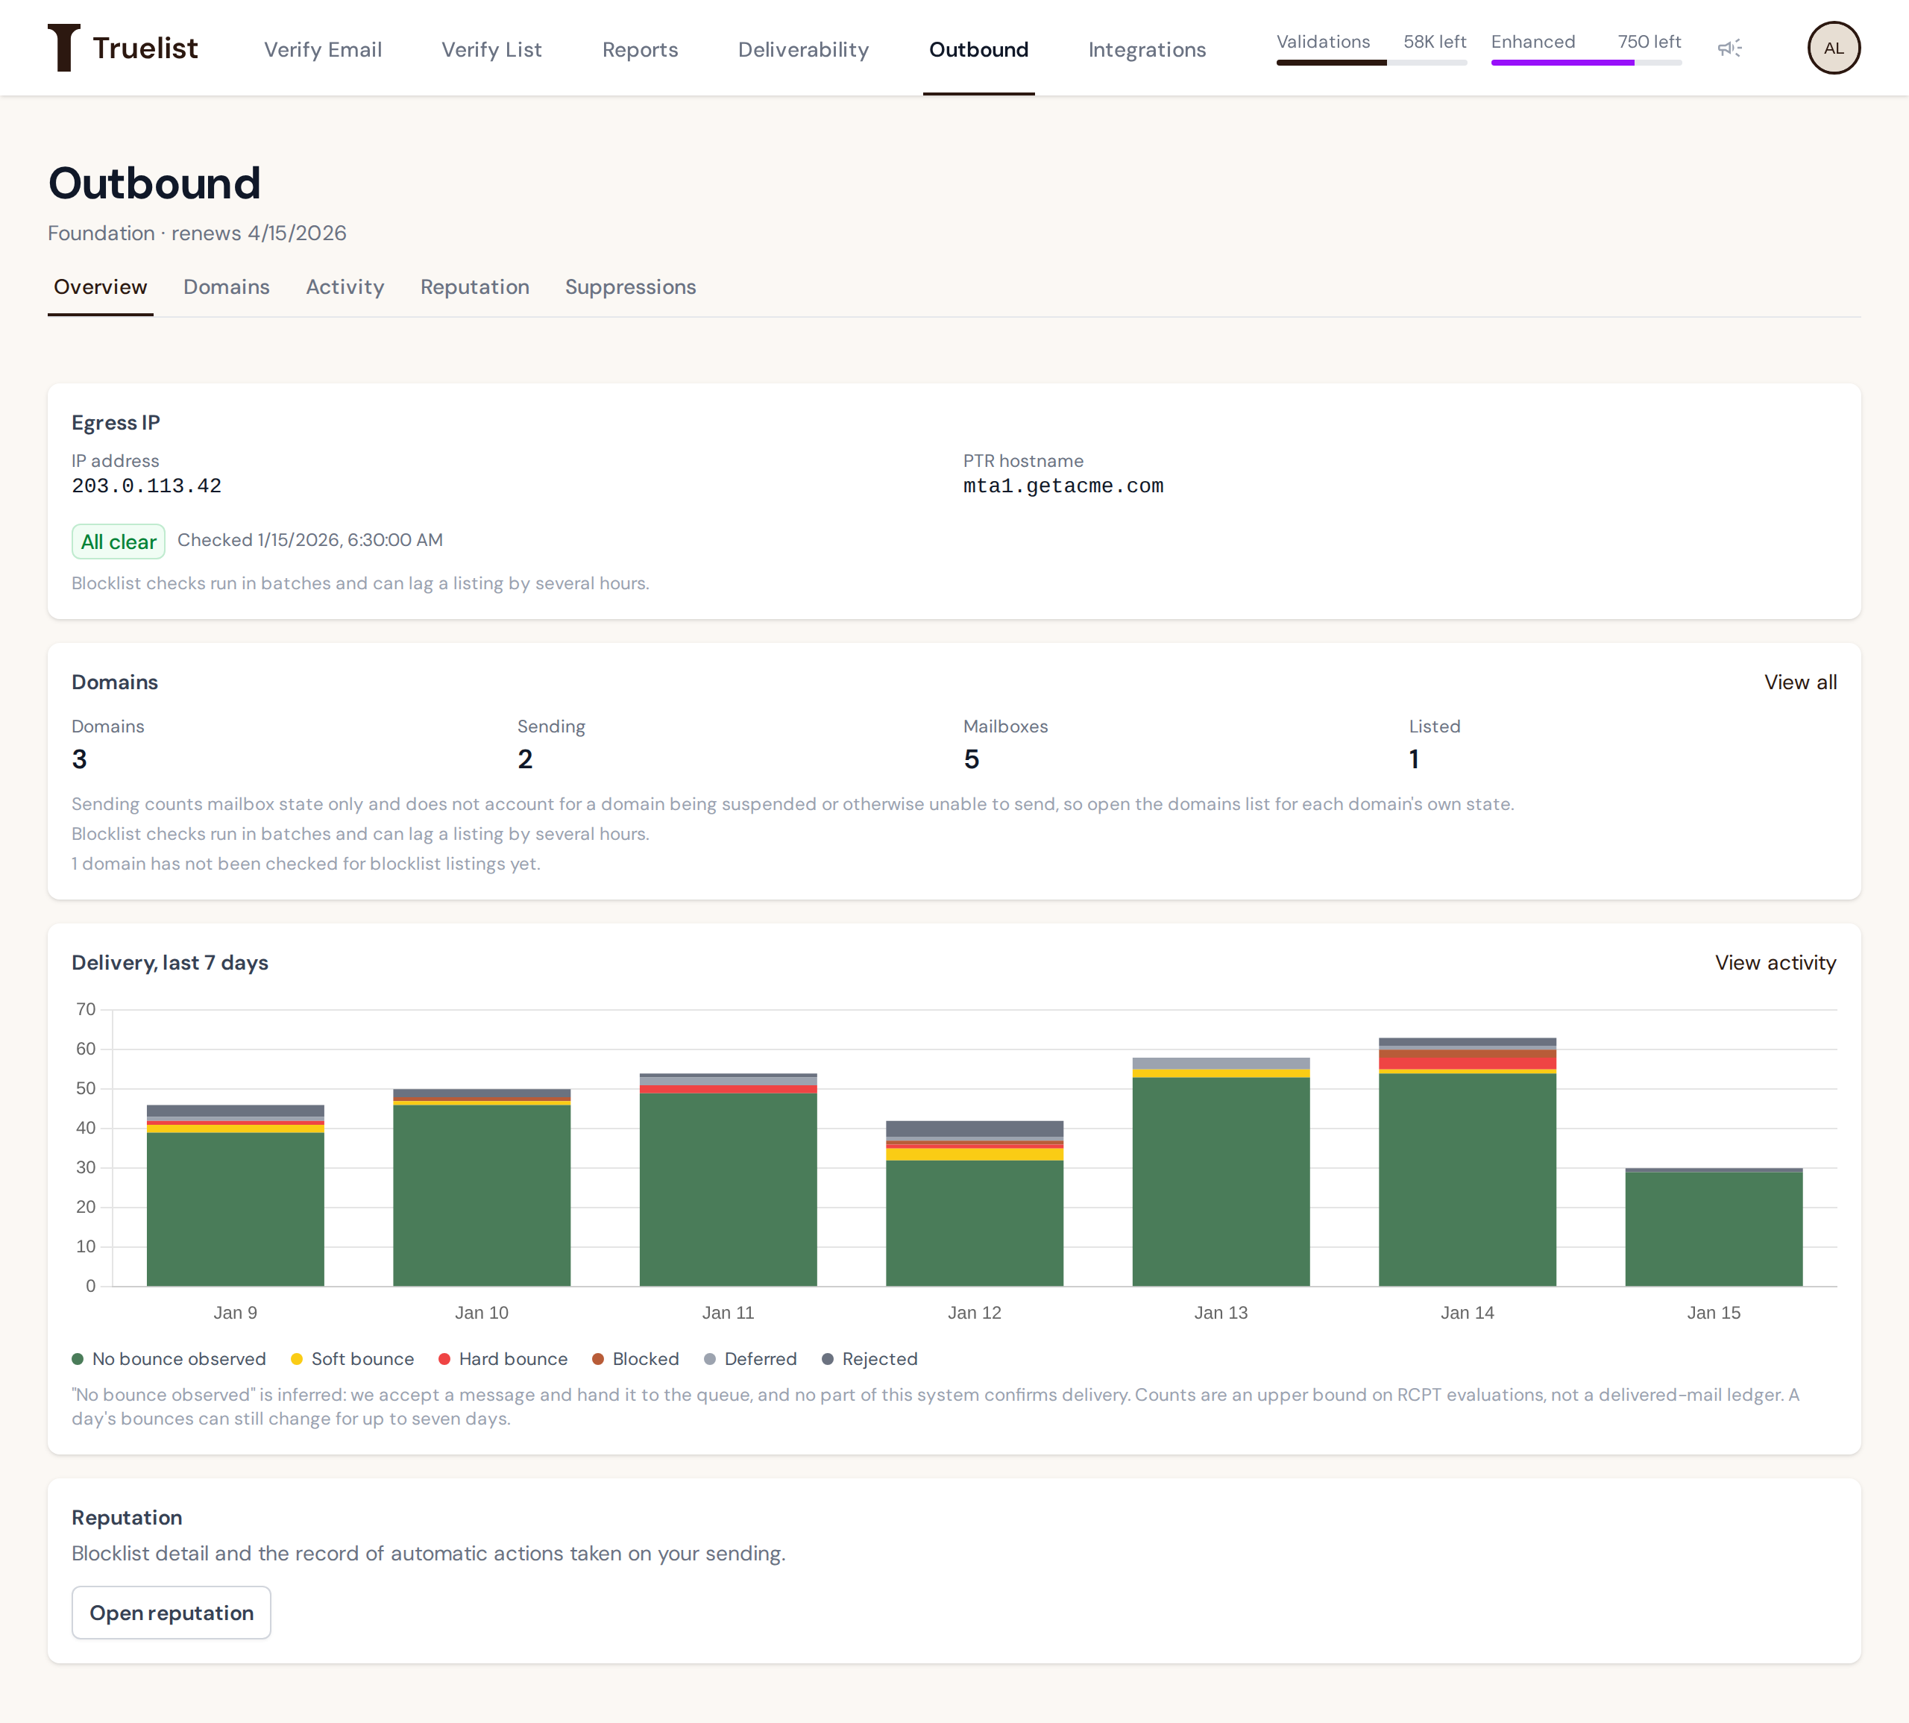
Task: Click the Jan 10 chart bar
Action: pos(482,1187)
